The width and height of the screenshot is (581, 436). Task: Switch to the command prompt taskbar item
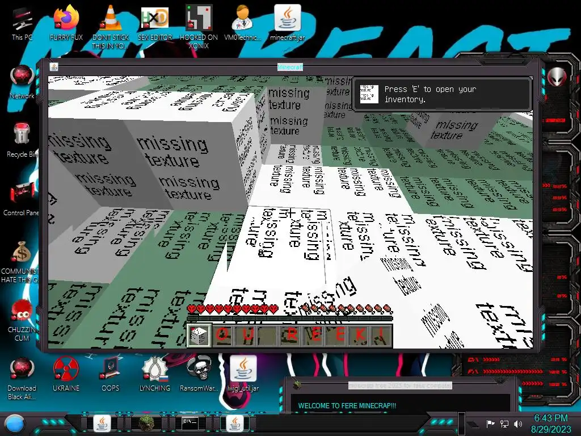pos(190,424)
